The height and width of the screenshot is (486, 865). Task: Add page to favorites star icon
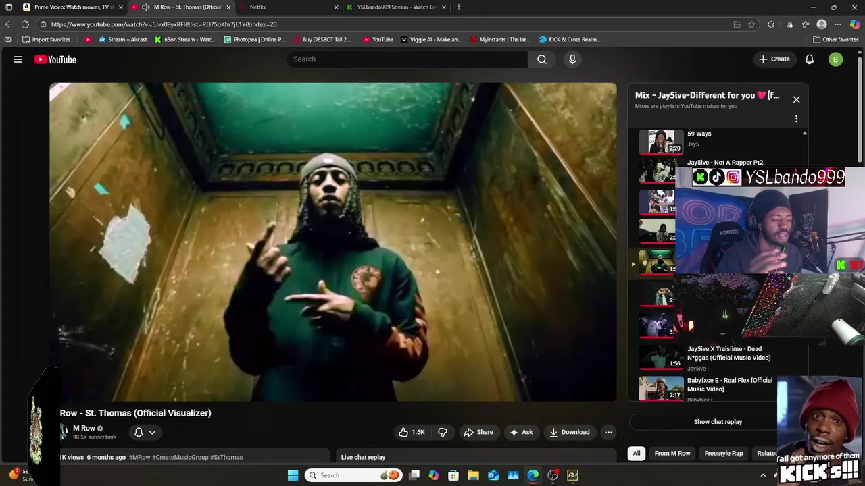(751, 24)
